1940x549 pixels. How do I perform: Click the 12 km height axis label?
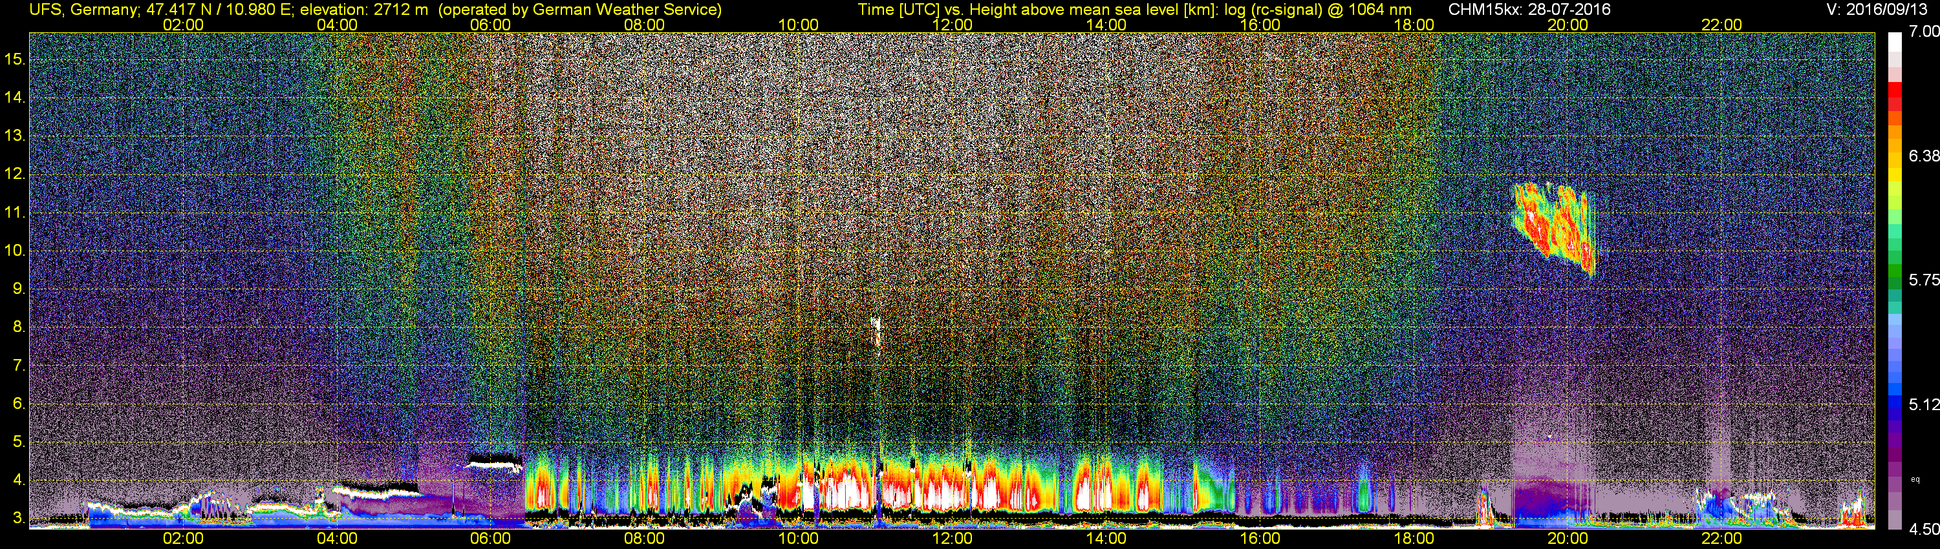click(14, 174)
